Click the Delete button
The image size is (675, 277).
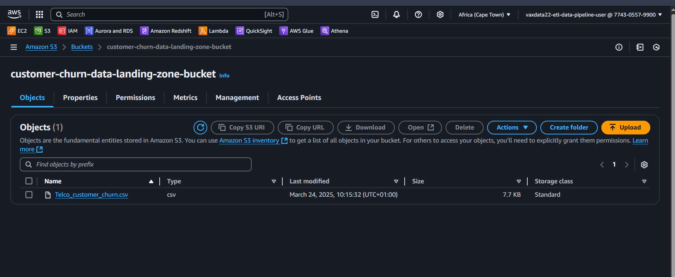pyautogui.click(x=465, y=127)
